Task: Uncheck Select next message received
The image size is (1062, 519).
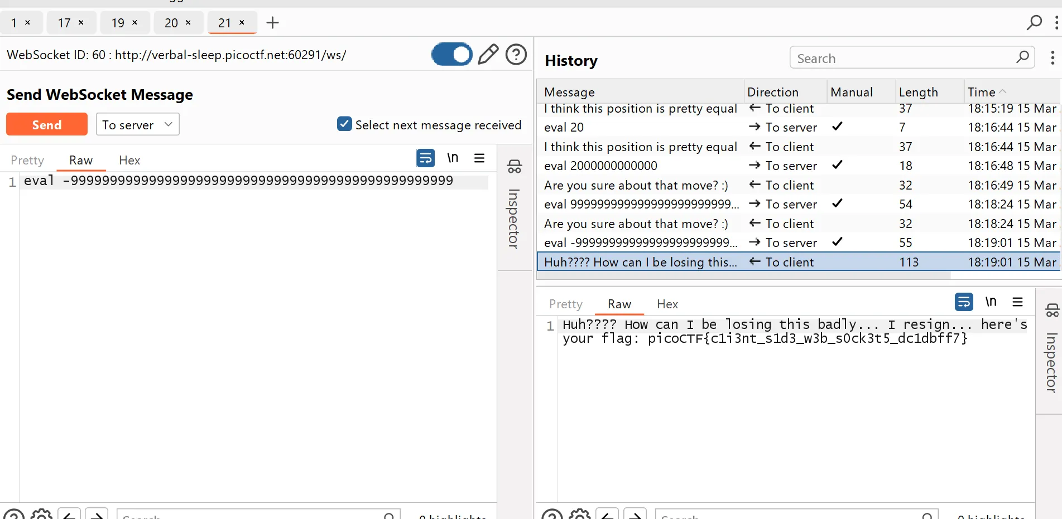Action: click(344, 124)
